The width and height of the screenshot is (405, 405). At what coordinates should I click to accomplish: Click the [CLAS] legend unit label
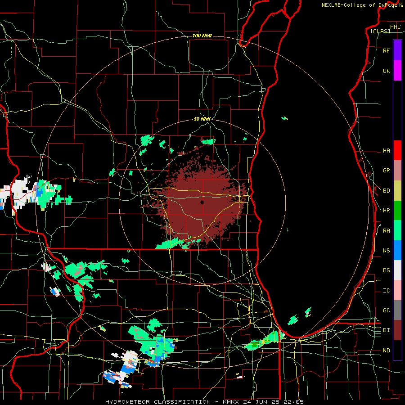[380, 31]
